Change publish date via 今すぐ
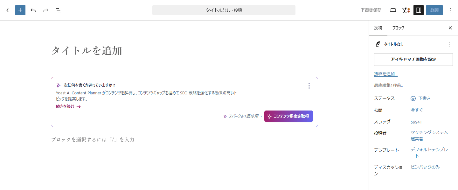The height and width of the screenshot is (190, 458). click(417, 110)
